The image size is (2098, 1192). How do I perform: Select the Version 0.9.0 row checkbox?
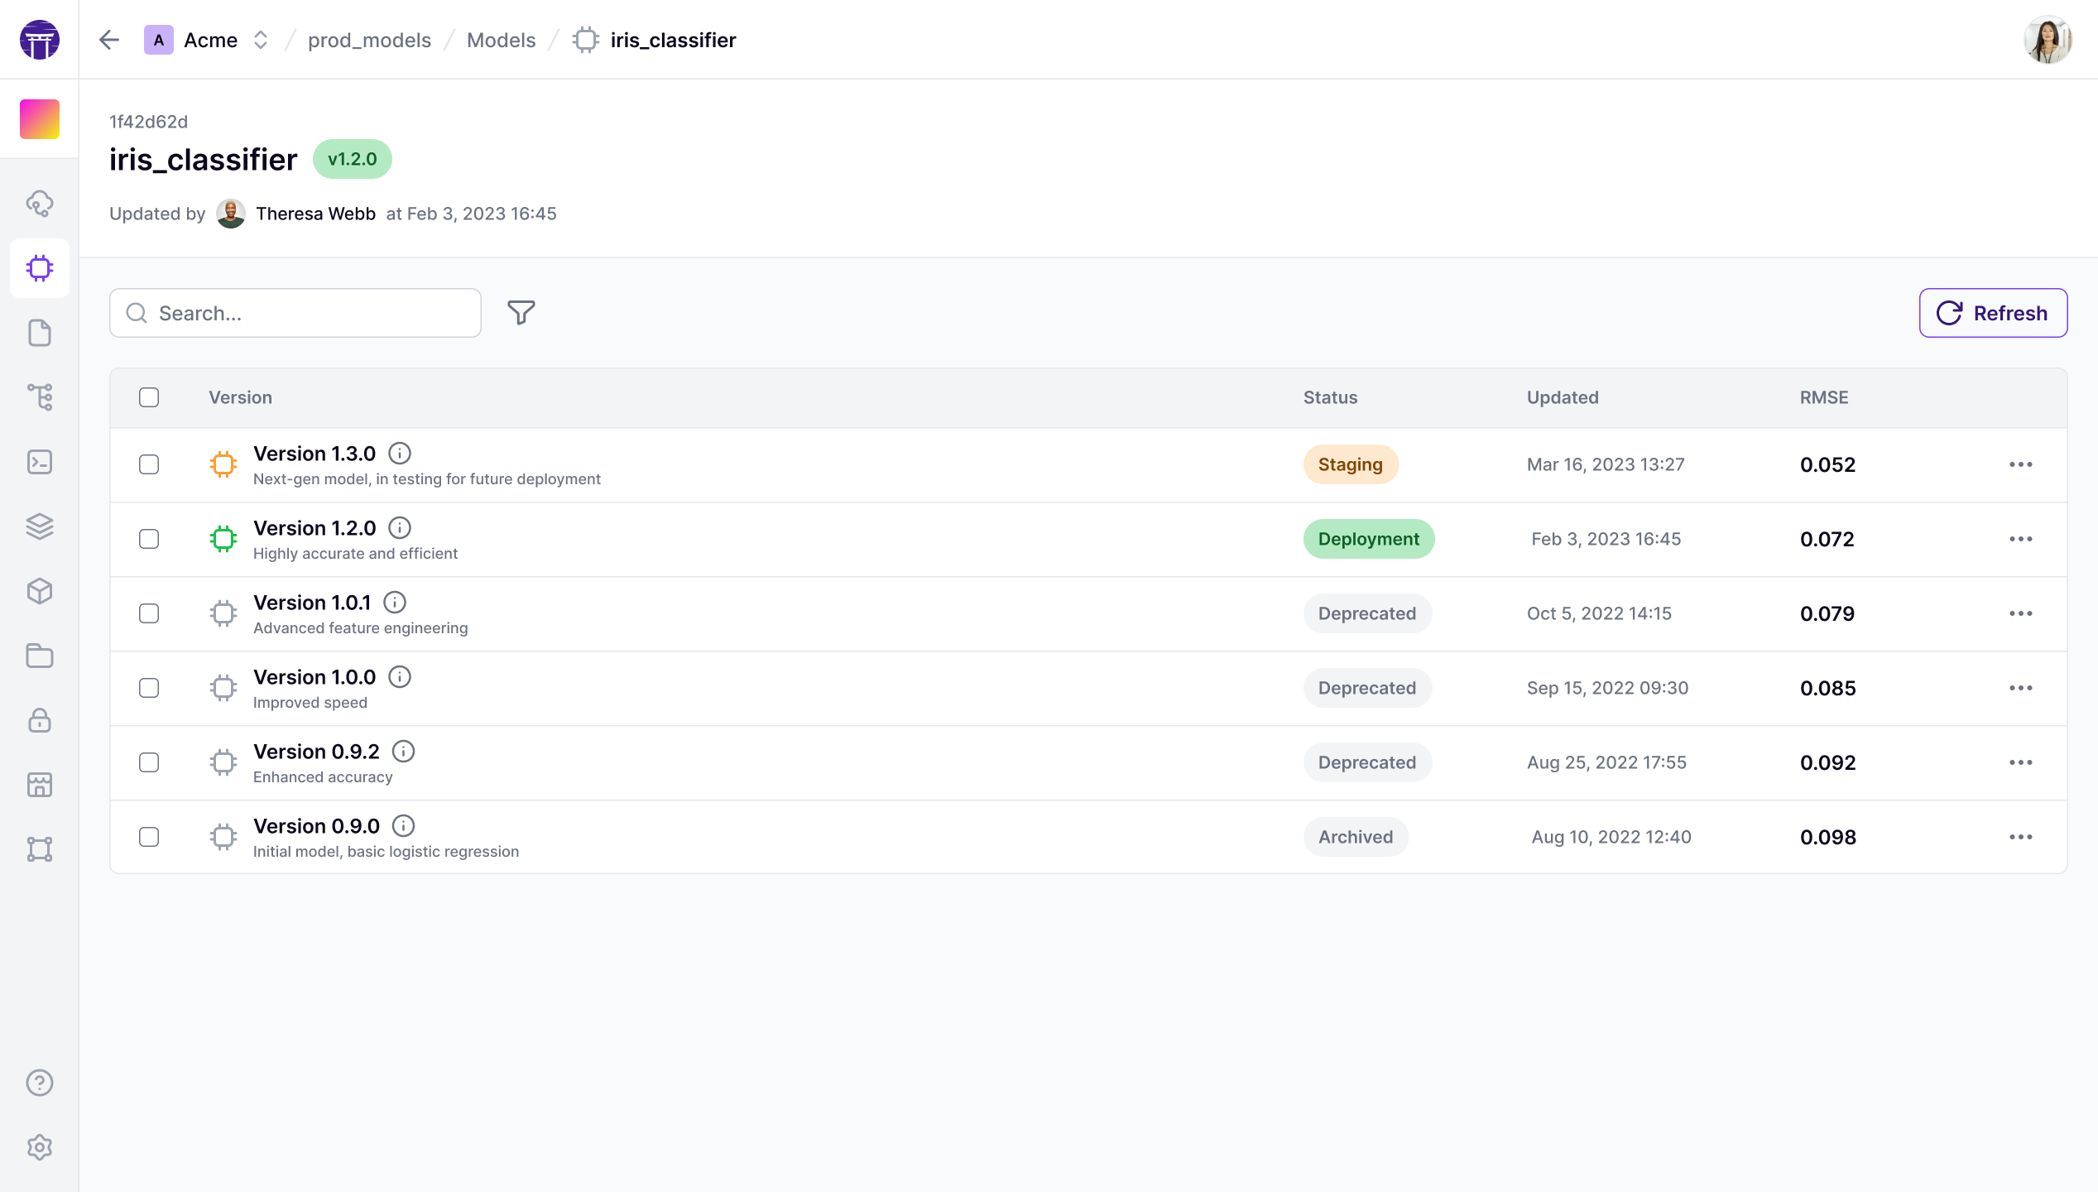click(x=149, y=837)
